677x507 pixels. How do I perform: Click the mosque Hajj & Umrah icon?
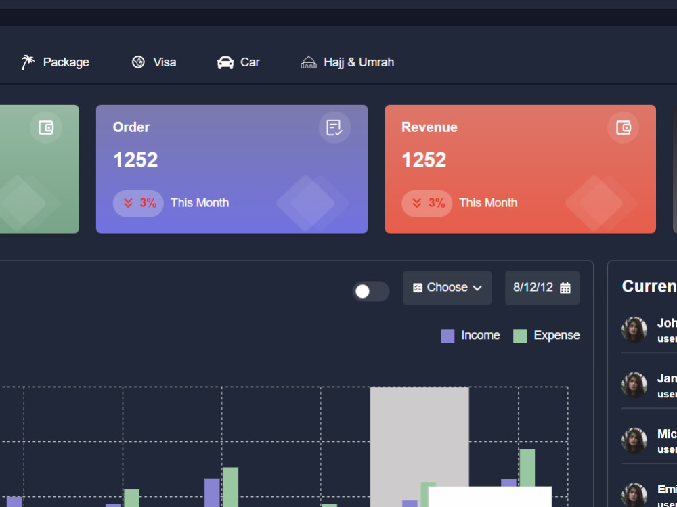[308, 63]
